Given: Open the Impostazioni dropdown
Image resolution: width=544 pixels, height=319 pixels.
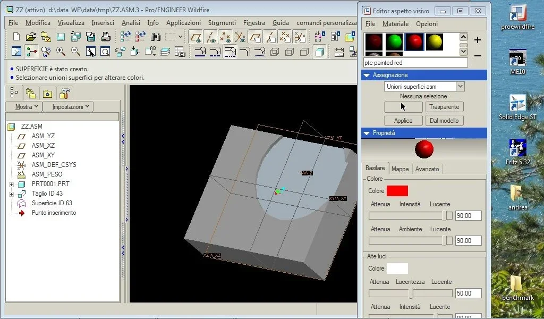Looking at the screenshot, I should (x=68, y=107).
